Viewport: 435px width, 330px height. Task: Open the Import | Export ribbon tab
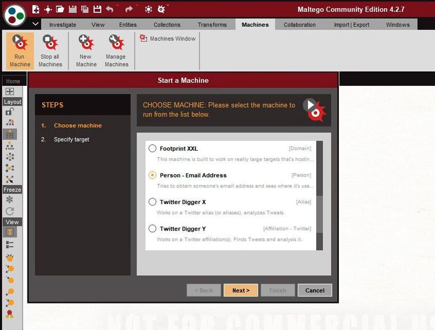[x=351, y=25]
